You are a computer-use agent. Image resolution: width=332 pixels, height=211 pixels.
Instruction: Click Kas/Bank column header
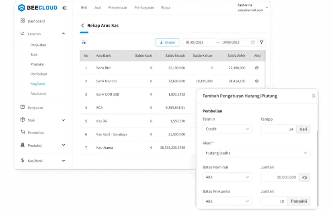(104, 55)
